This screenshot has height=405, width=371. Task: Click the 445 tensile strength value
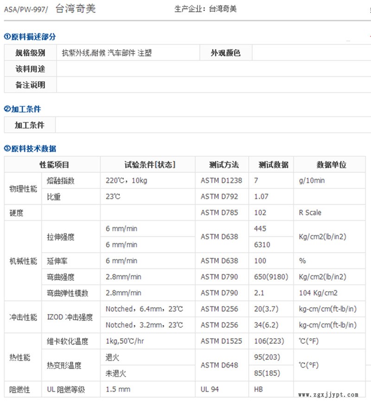[x=260, y=228]
